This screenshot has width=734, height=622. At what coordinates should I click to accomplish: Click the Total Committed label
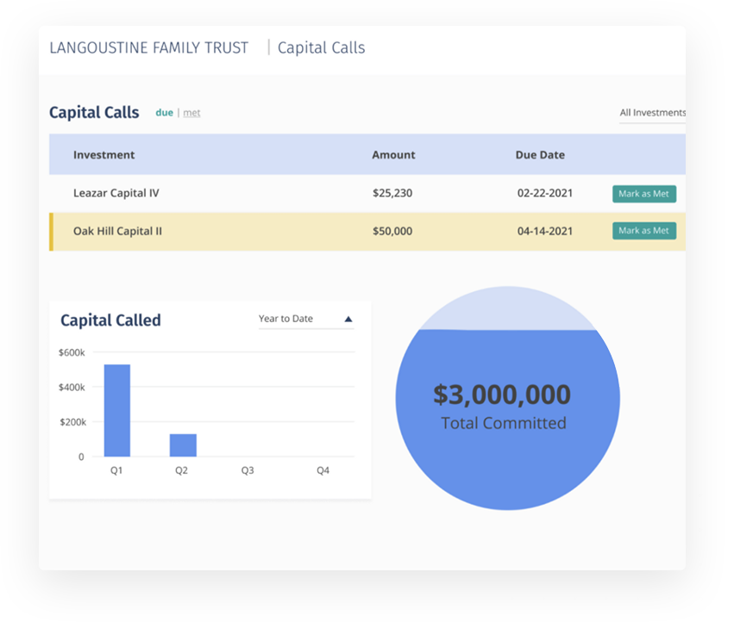(504, 423)
